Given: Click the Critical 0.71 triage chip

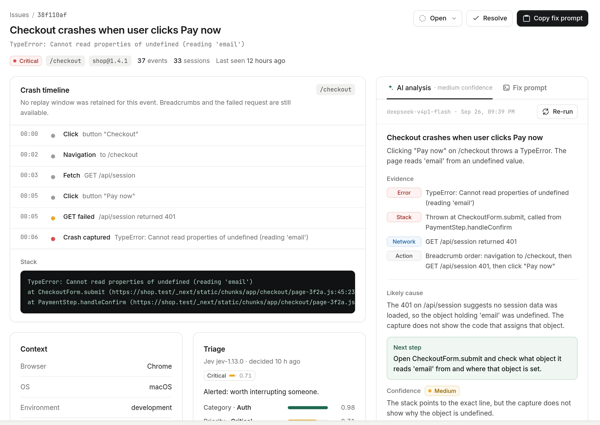Looking at the screenshot, I should [x=229, y=376].
